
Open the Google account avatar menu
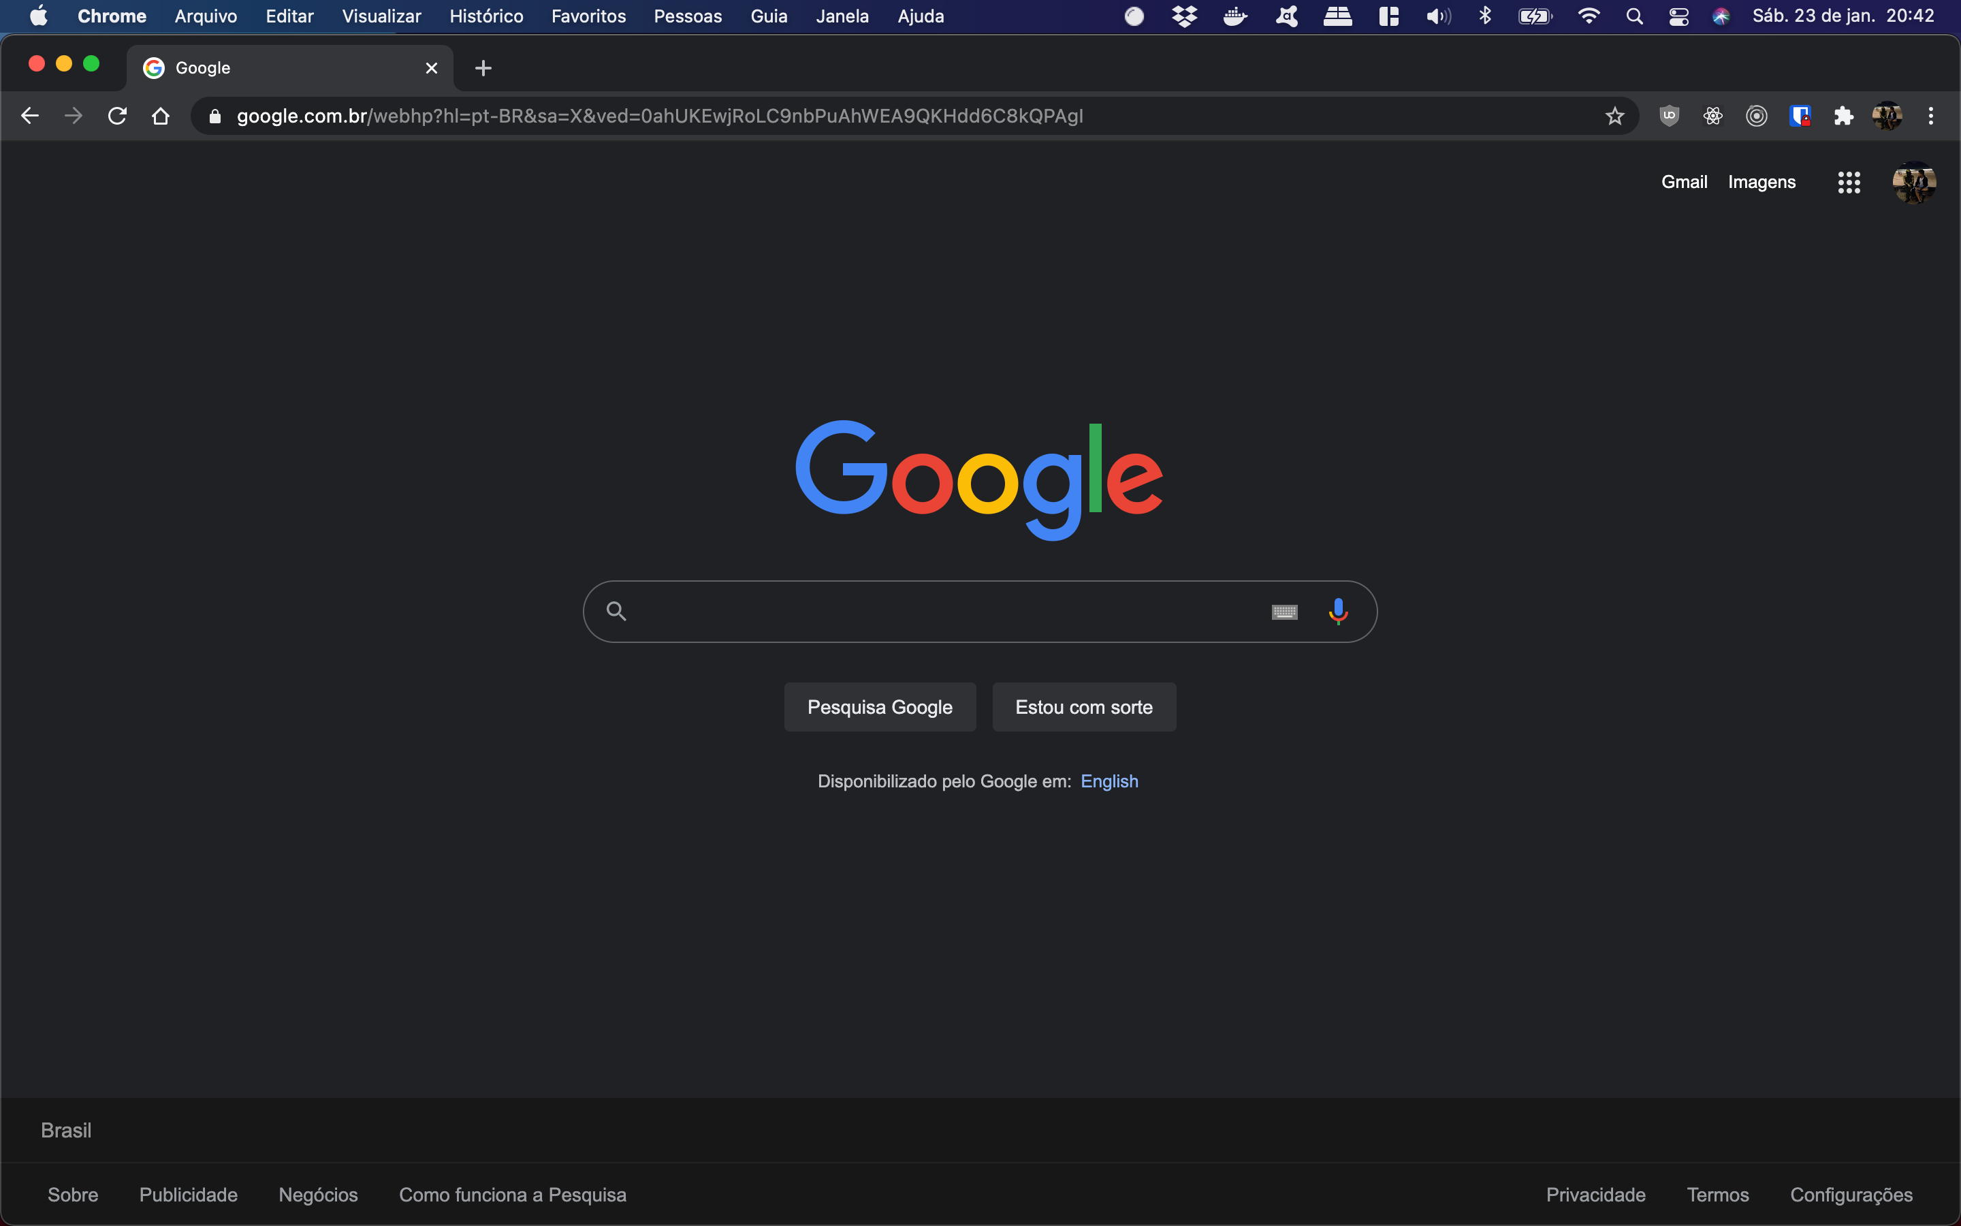coord(1914,183)
